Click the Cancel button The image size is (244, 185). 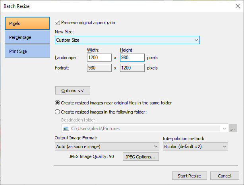coord(225,176)
